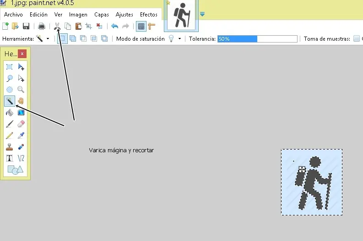Click the Crop to selection icon
The width and height of the screenshot is (363, 241).
[89, 26]
